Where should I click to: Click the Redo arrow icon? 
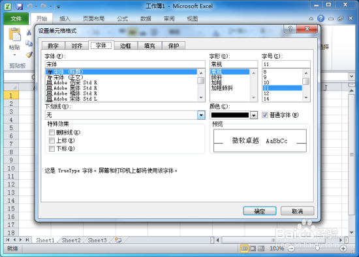coord(44,7)
